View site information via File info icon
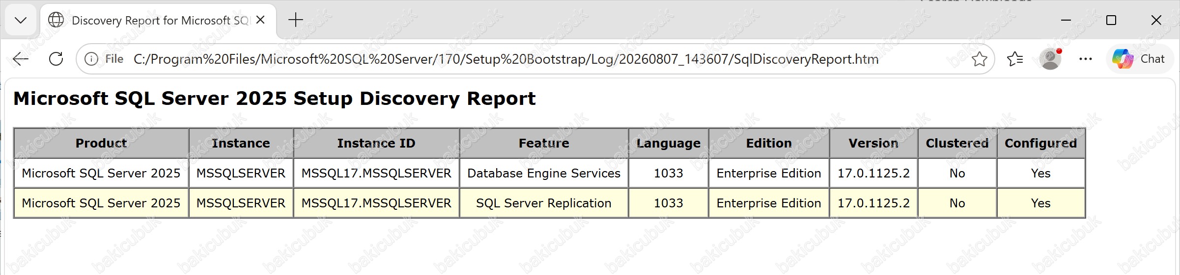 91,59
